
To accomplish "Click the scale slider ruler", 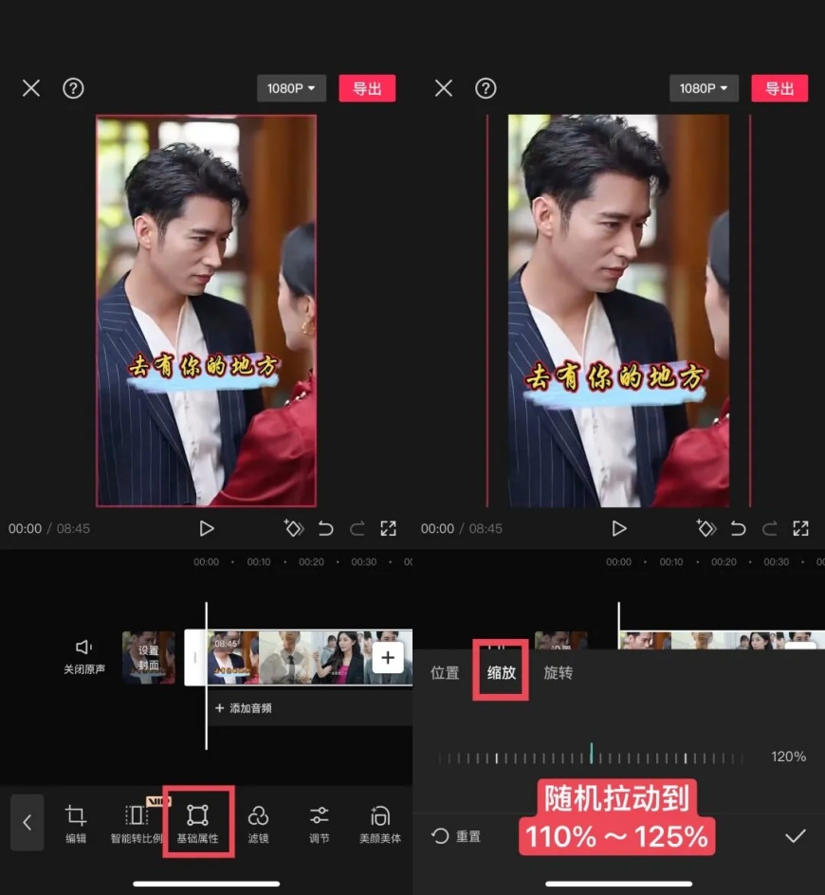I will click(x=591, y=757).
